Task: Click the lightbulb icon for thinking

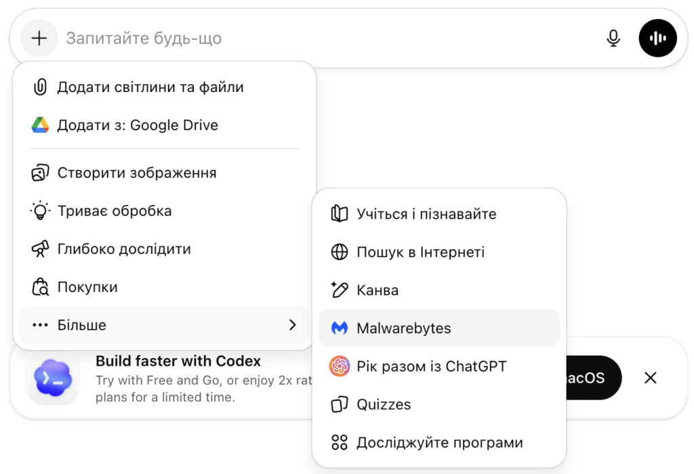Action: pos(40,211)
